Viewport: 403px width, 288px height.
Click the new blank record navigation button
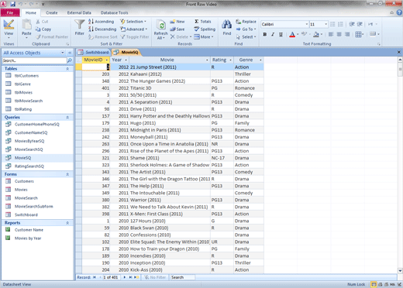[136, 277]
